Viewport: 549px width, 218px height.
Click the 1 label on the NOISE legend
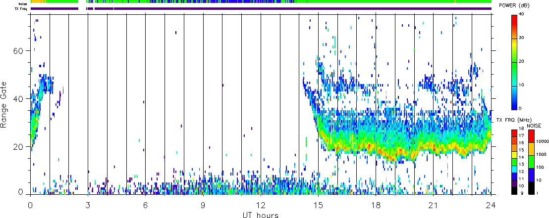pos(538,193)
